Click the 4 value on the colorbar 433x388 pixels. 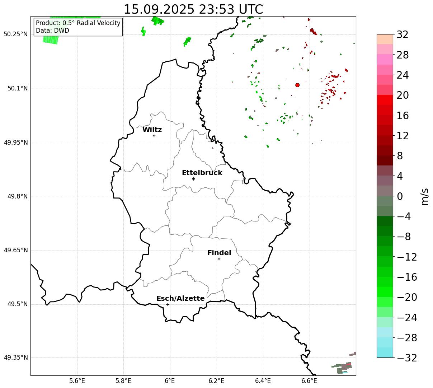click(400, 176)
